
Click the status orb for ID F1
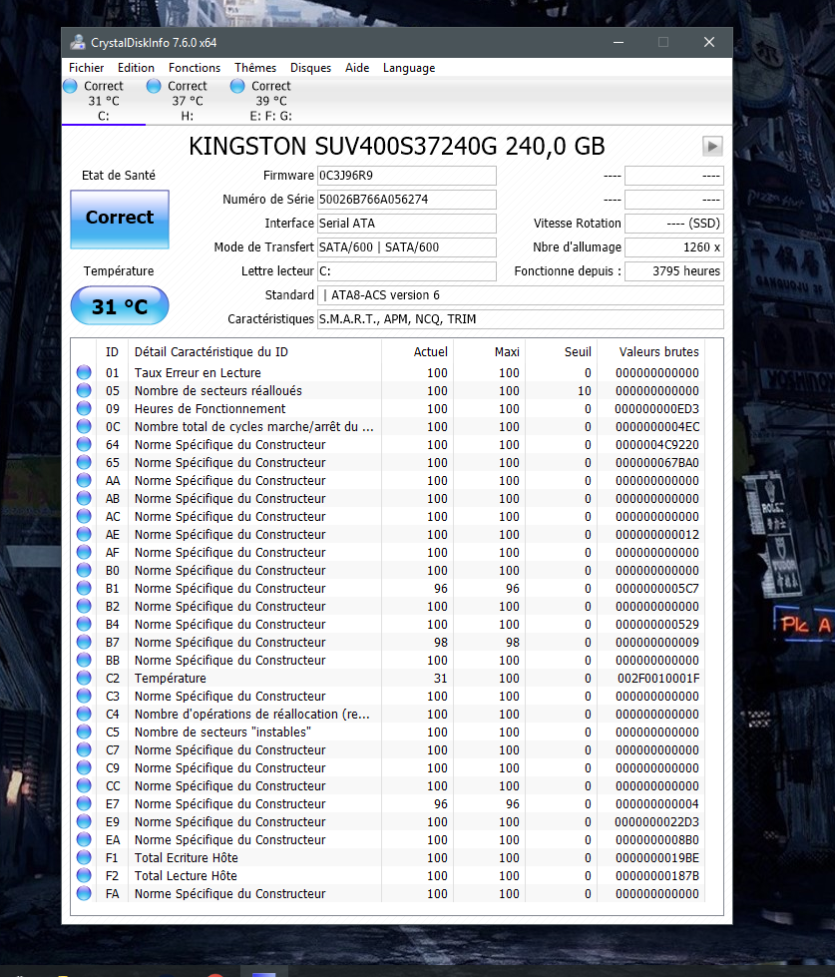[84, 858]
